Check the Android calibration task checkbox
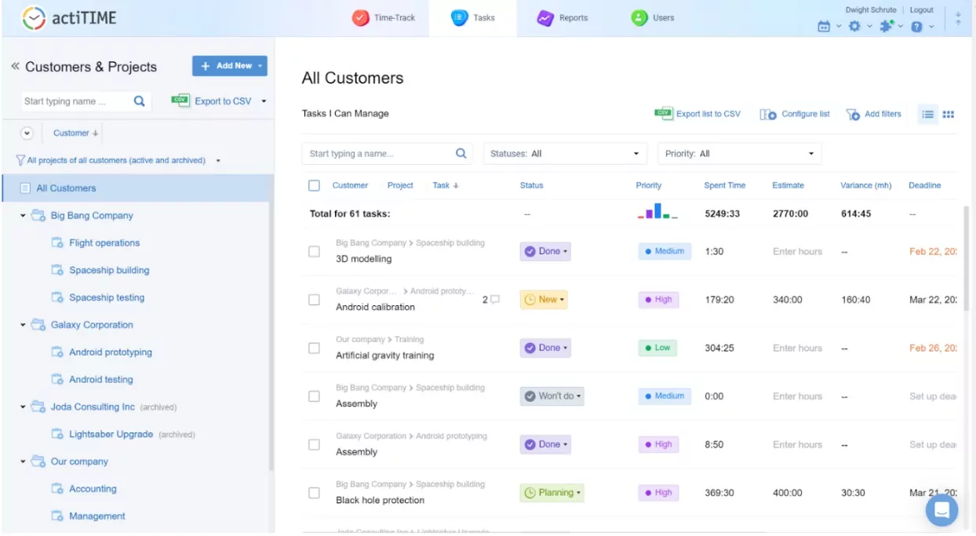The height and width of the screenshot is (536, 976). (x=314, y=300)
